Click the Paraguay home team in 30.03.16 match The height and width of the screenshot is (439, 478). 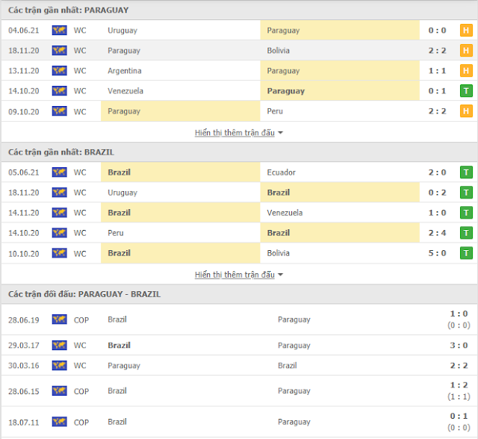pos(124,366)
